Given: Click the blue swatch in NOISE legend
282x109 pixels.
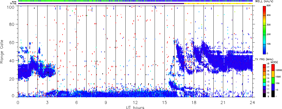Looking at the screenshot, I should pos(273,87).
